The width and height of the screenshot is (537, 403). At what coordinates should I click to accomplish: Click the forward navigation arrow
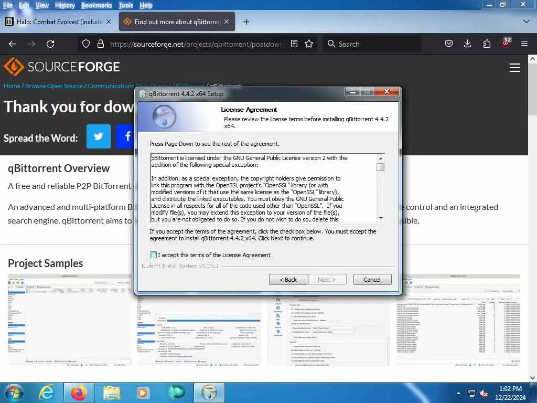(31, 44)
